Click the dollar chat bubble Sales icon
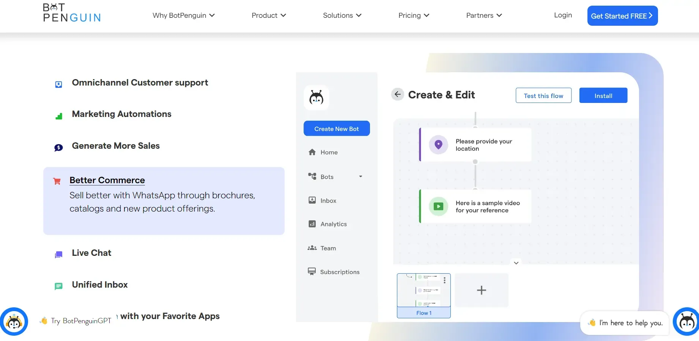This screenshot has width=699, height=341. pos(58,148)
